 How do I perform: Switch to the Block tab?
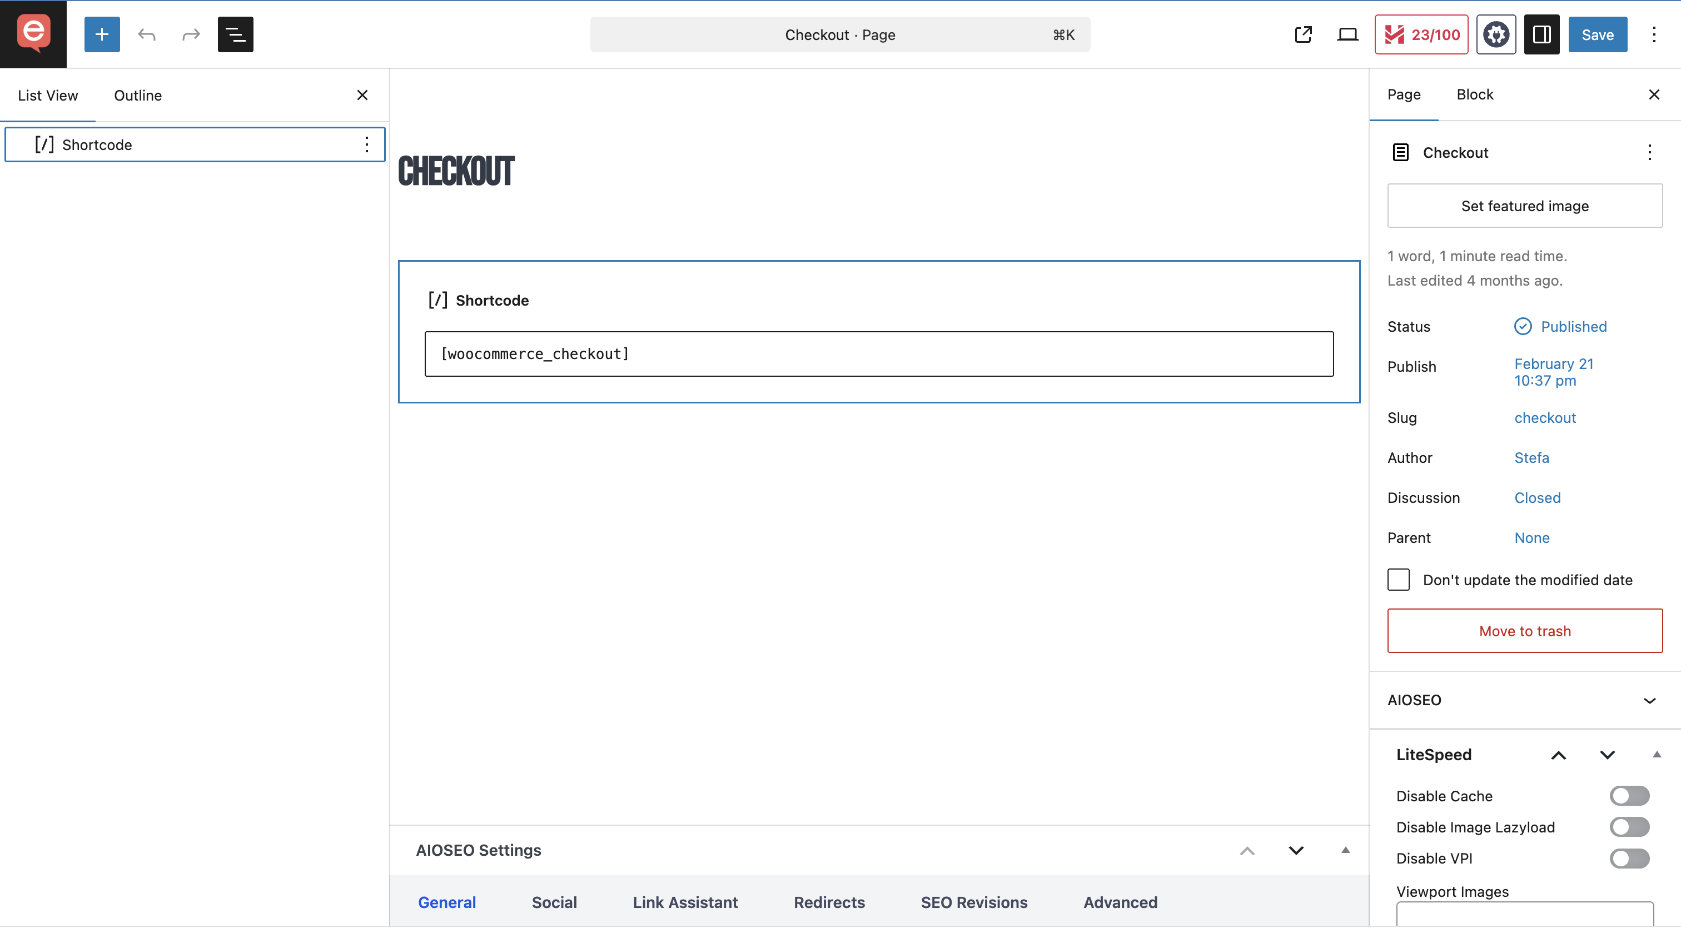click(x=1475, y=94)
